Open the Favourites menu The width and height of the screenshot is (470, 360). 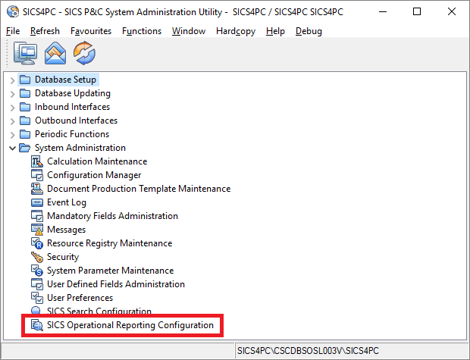click(x=91, y=31)
